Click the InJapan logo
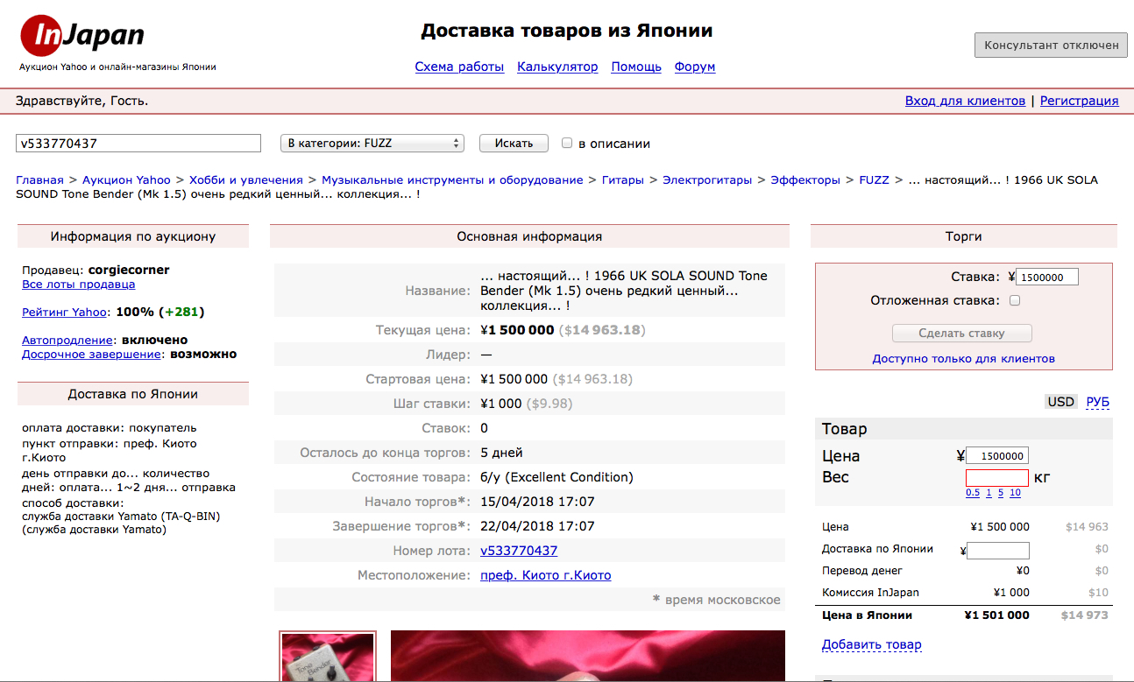The image size is (1134, 682). click(83, 34)
